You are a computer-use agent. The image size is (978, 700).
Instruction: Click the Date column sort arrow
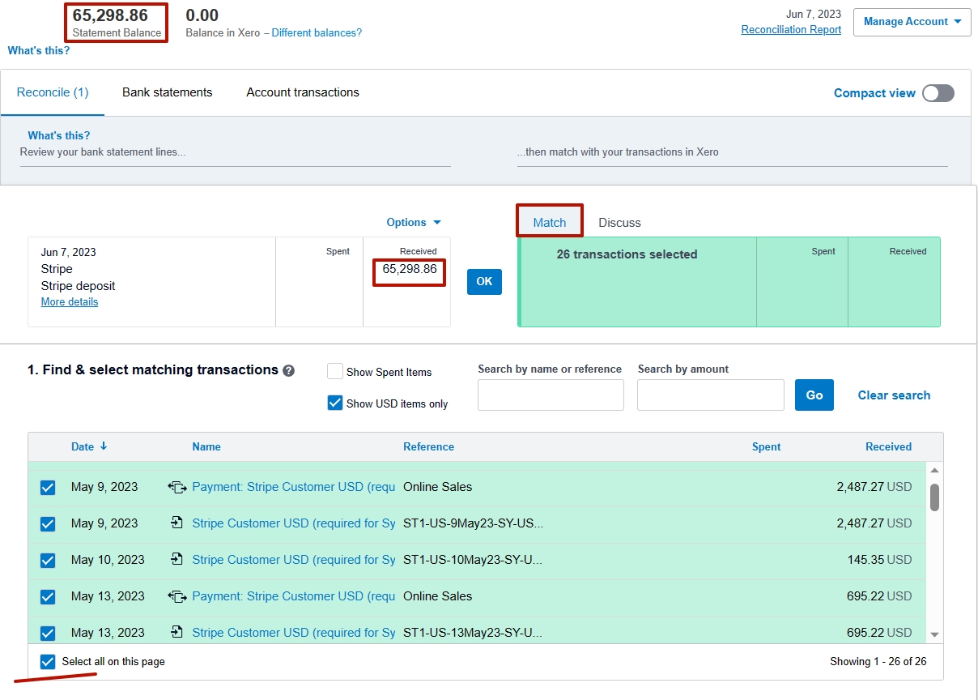104,446
